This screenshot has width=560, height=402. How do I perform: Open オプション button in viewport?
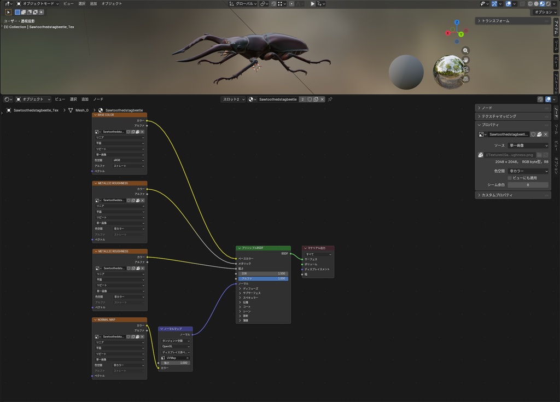coord(545,12)
